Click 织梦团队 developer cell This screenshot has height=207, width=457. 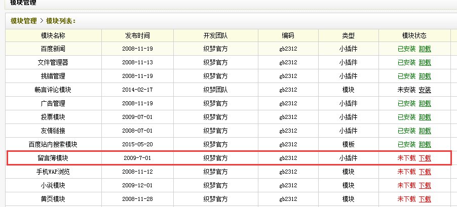pos(215,90)
